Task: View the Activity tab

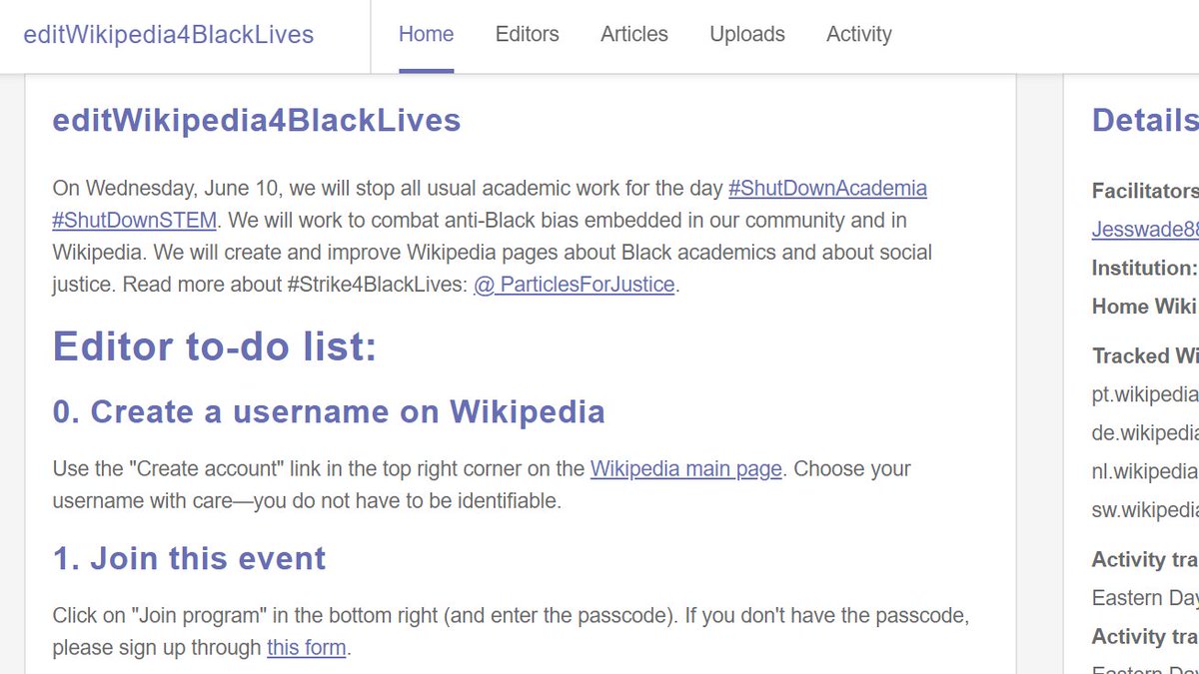Action: (858, 34)
